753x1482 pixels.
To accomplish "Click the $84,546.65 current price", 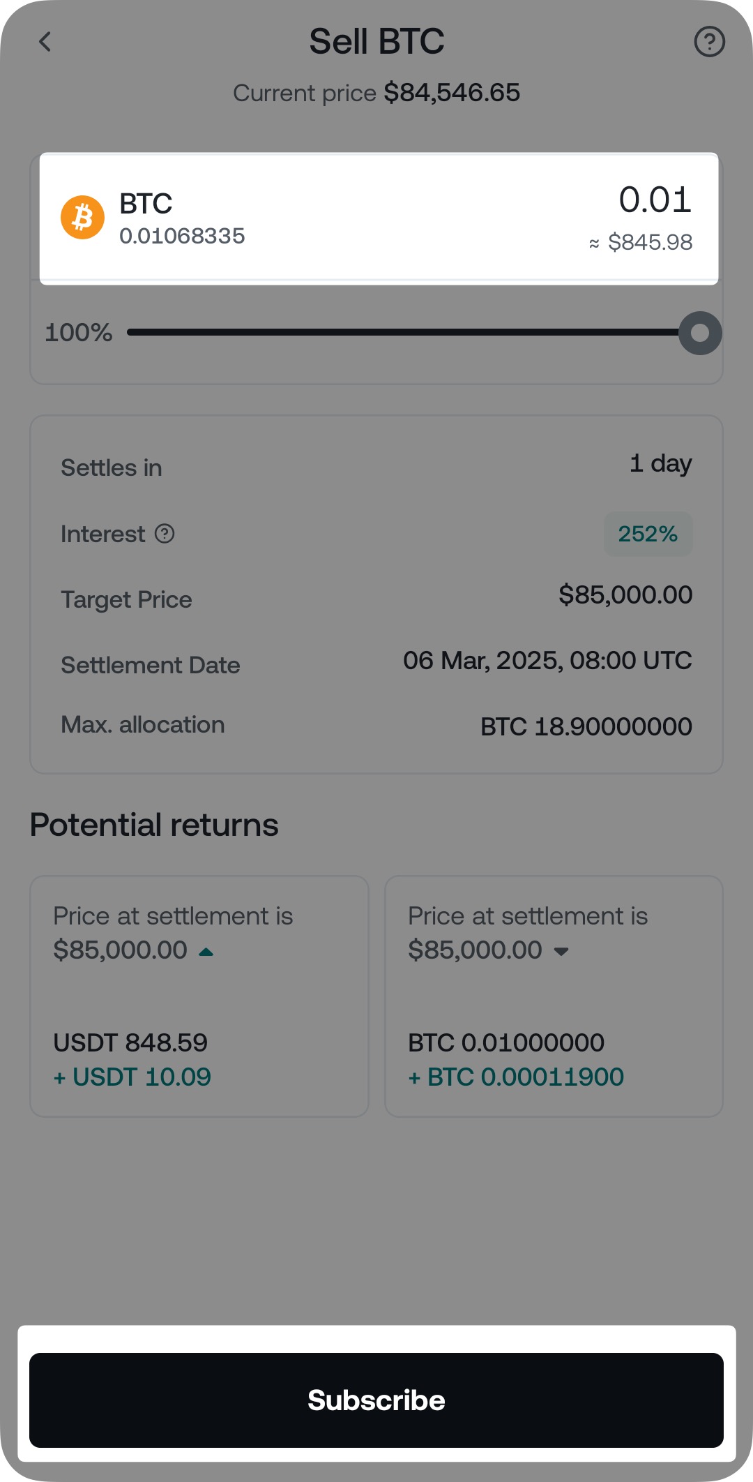I will pos(452,93).
